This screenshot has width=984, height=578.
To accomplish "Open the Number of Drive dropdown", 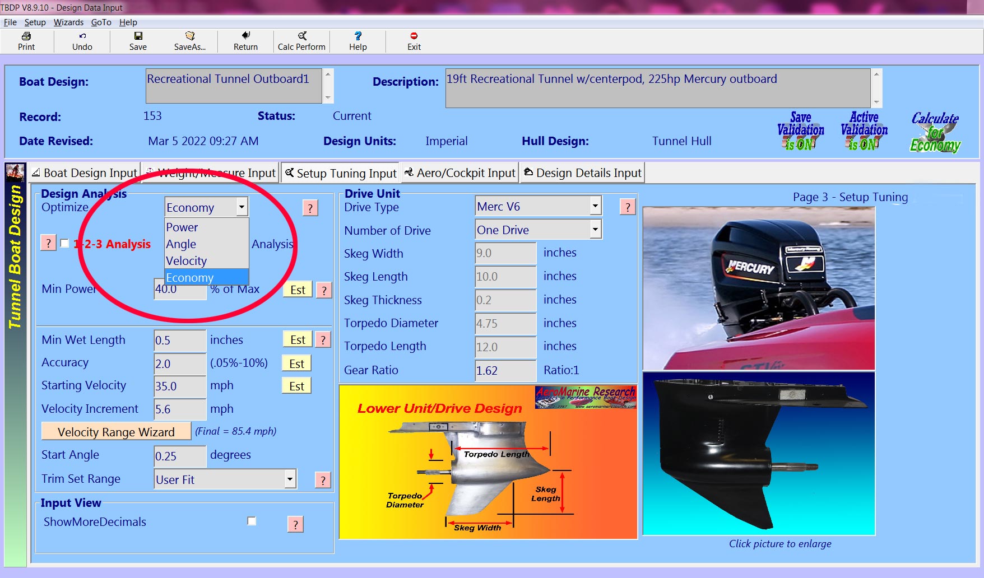I will point(595,229).
